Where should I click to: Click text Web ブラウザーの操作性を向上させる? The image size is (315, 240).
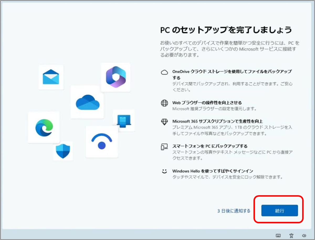click(207, 103)
